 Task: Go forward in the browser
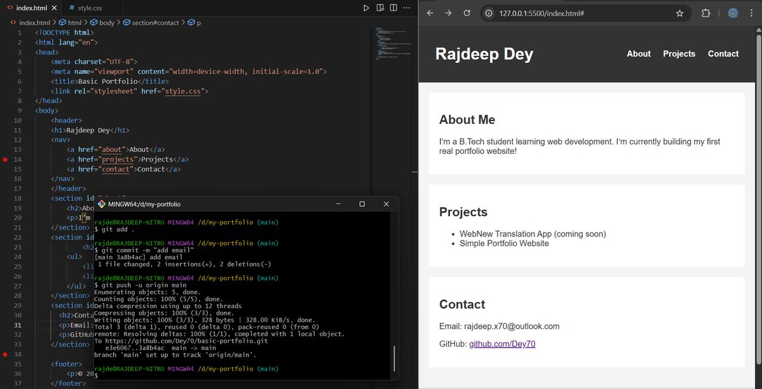pyautogui.click(x=448, y=13)
